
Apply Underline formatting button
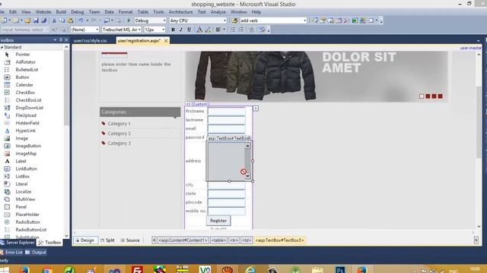(x=189, y=30)
